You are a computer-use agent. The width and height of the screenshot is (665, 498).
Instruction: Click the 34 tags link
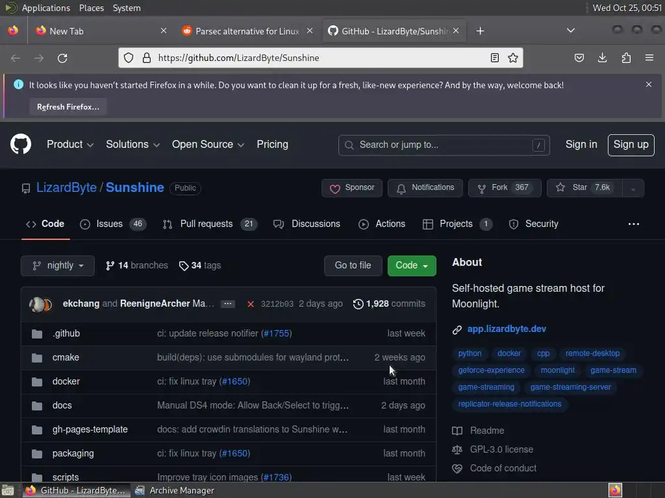200,265
